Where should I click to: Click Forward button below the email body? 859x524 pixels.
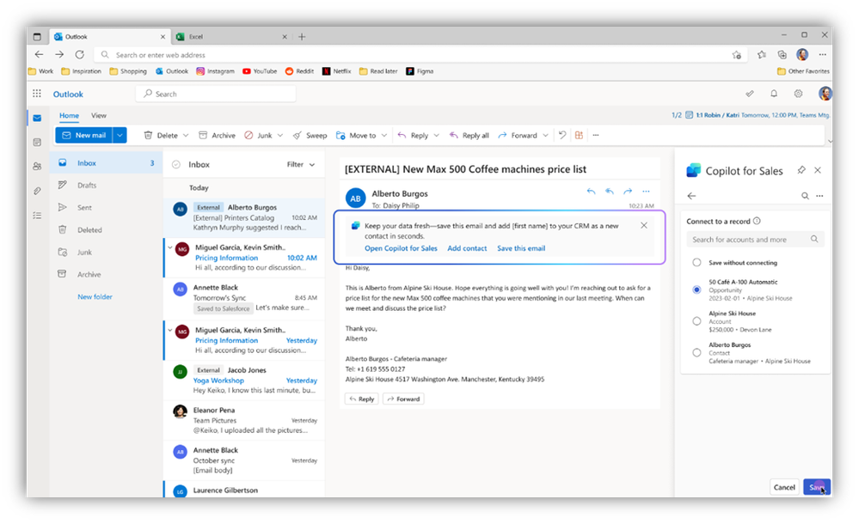click(x=403, y=399)
